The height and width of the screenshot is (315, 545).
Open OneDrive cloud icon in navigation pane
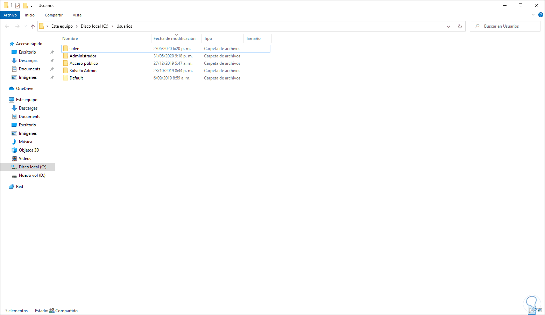tap(12, 89)
